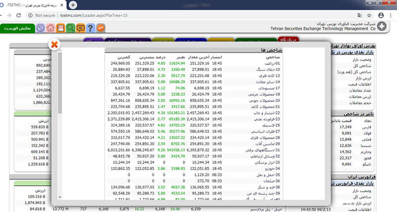This screenshot has height=212, width=397.
Task: Click index row '34-خودرو'
Action: (194, 168)
